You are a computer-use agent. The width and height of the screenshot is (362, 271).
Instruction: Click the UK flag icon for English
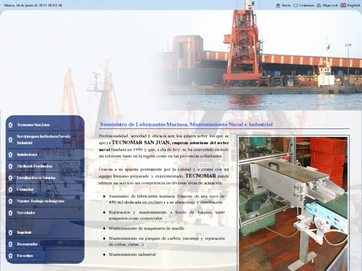[x=343, y=5]
